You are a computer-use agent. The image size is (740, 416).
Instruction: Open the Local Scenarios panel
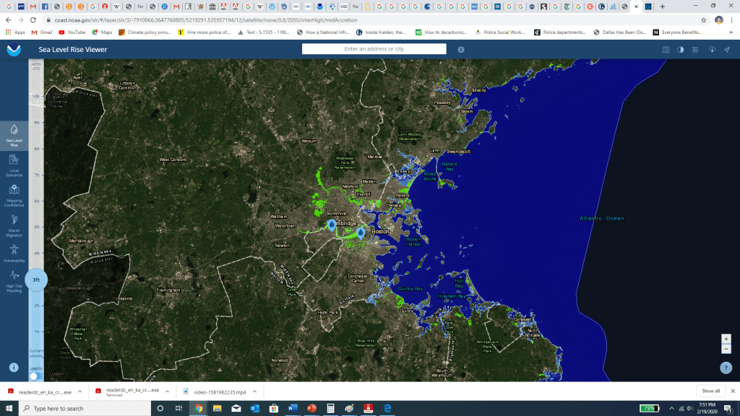14,165
